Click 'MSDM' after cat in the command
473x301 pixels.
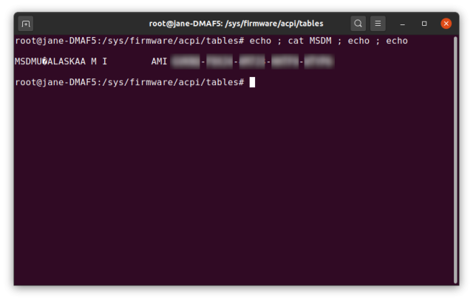320,41
